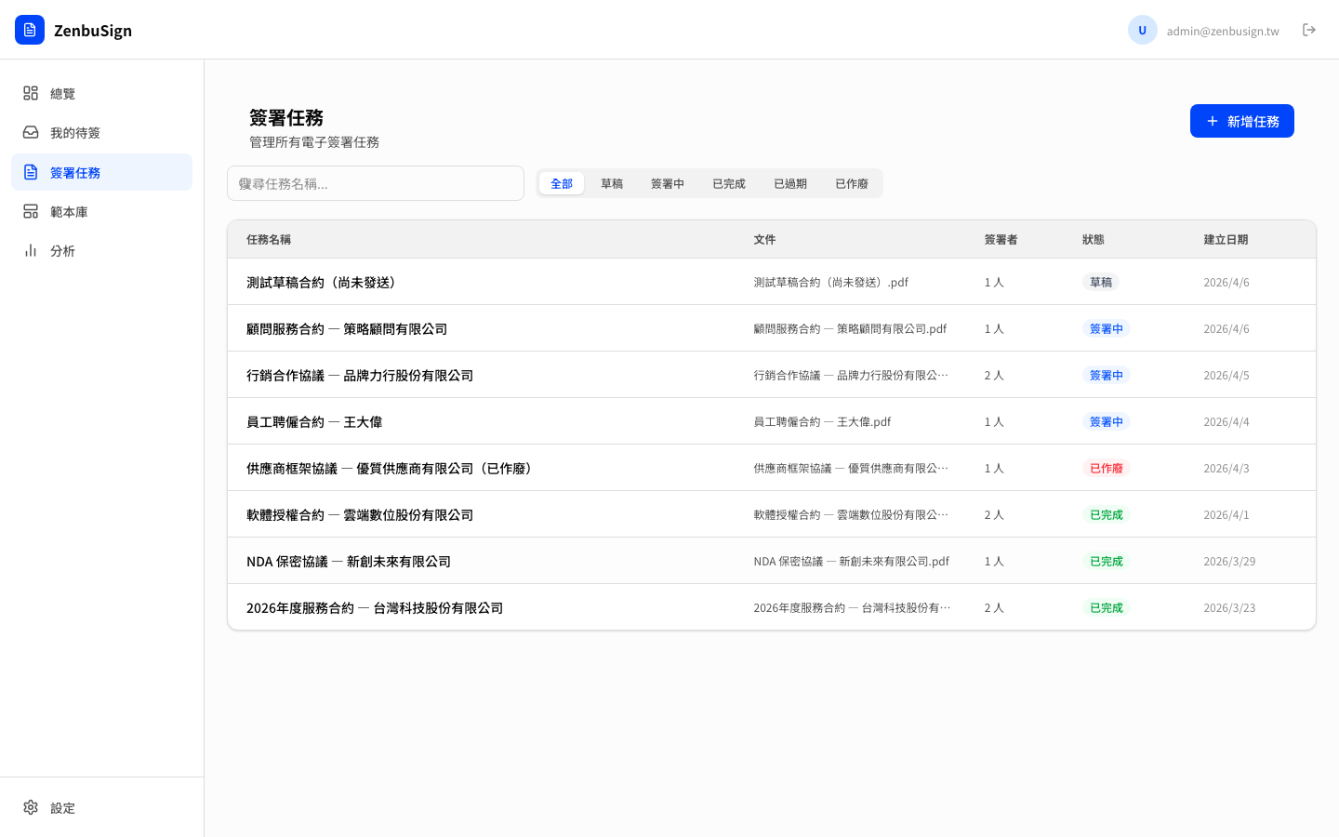Click date 2026/4/5
Image resolution: width=1339 pixels, height=837 pixels.
[x=1226, y=375]
